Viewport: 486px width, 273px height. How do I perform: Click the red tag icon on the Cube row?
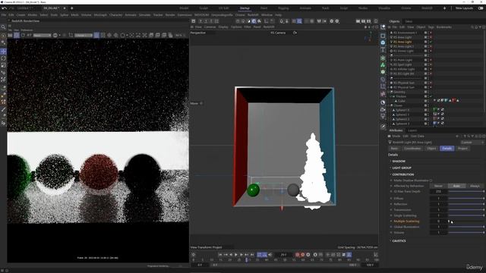click(454, 101)
